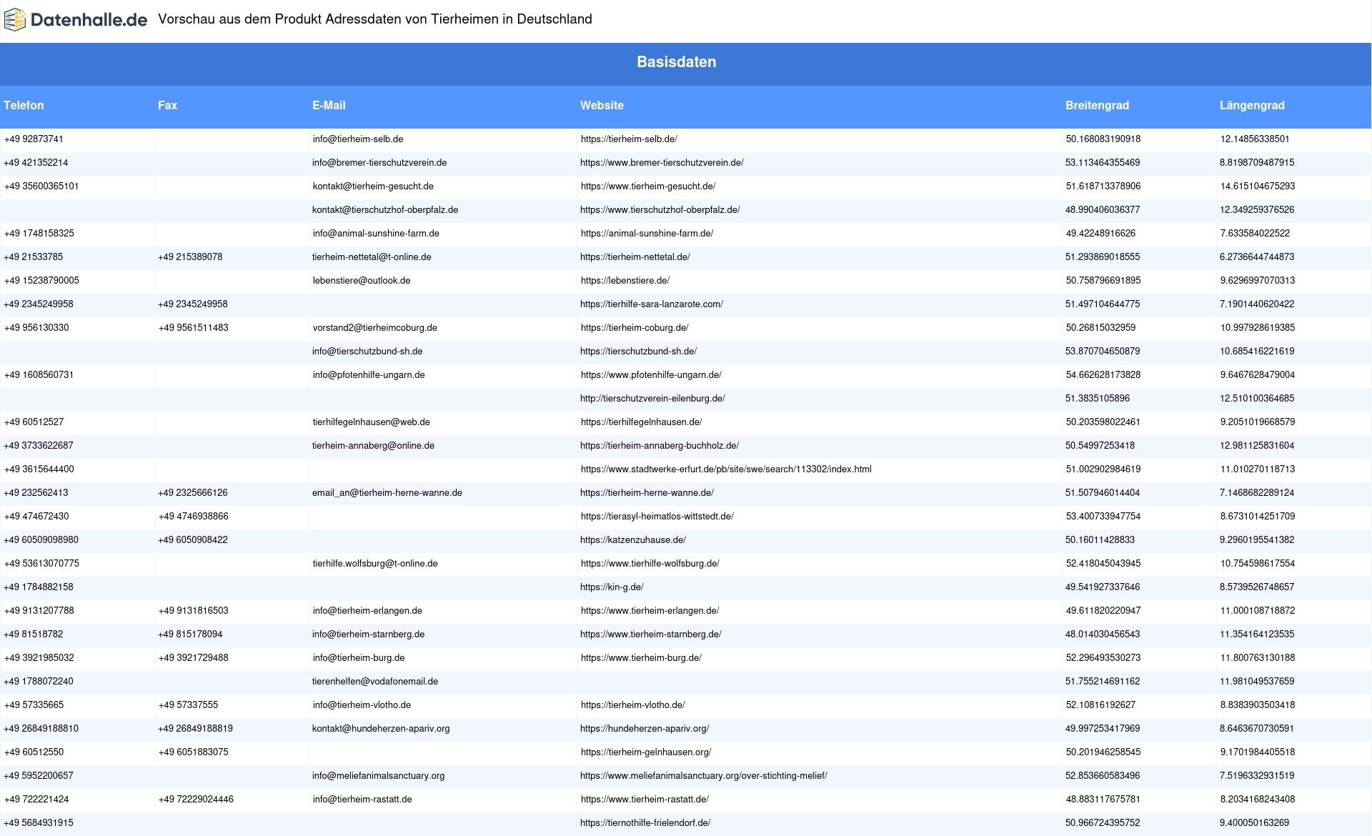This screenshot has width=1372, height=836.
Task: Click email info@meliefanimalsanctuary.org
Action: (379, 776)
